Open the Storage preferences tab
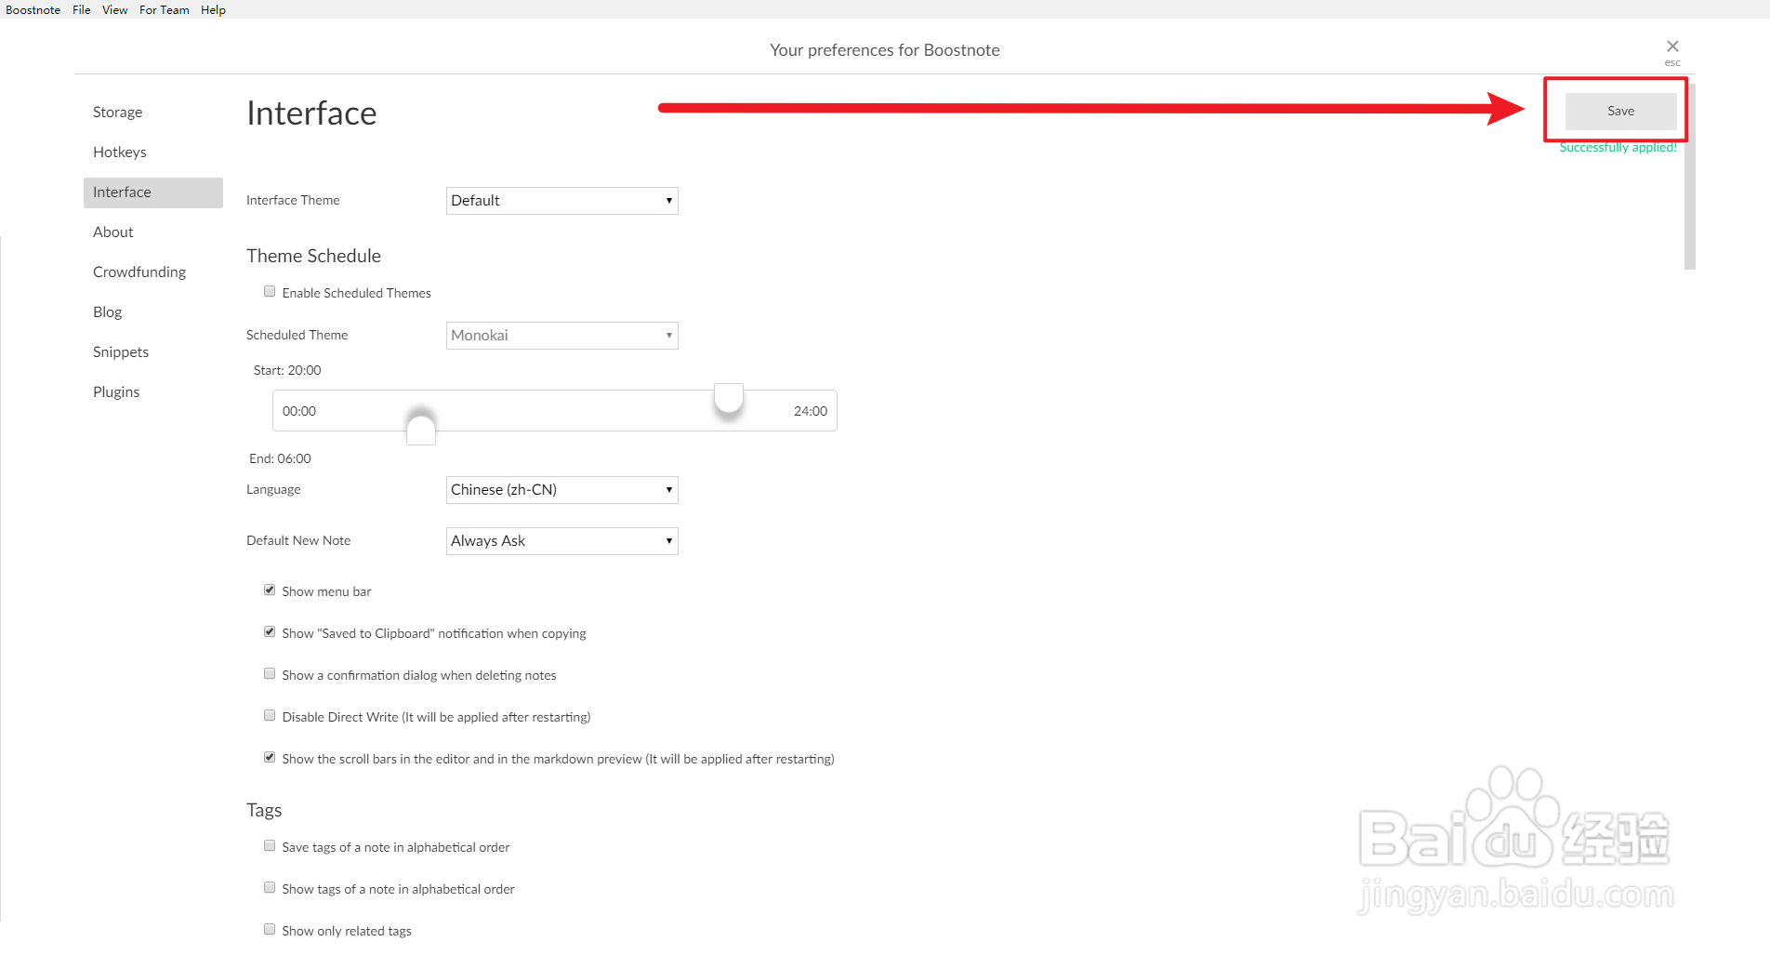The image size is (1770, 955). coord(153,113)
